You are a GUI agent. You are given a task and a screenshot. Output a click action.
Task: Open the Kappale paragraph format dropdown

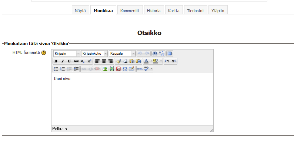coord(122,54)
